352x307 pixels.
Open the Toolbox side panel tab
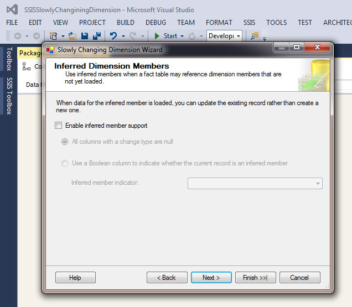click(x=9, y=59)
